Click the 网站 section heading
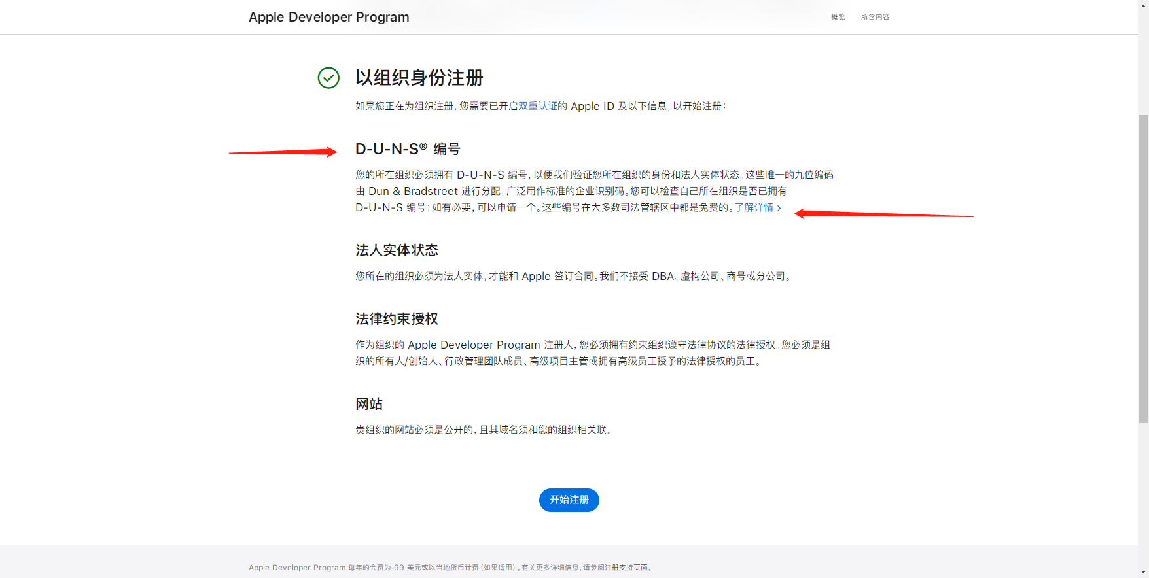 click(369, 404)
